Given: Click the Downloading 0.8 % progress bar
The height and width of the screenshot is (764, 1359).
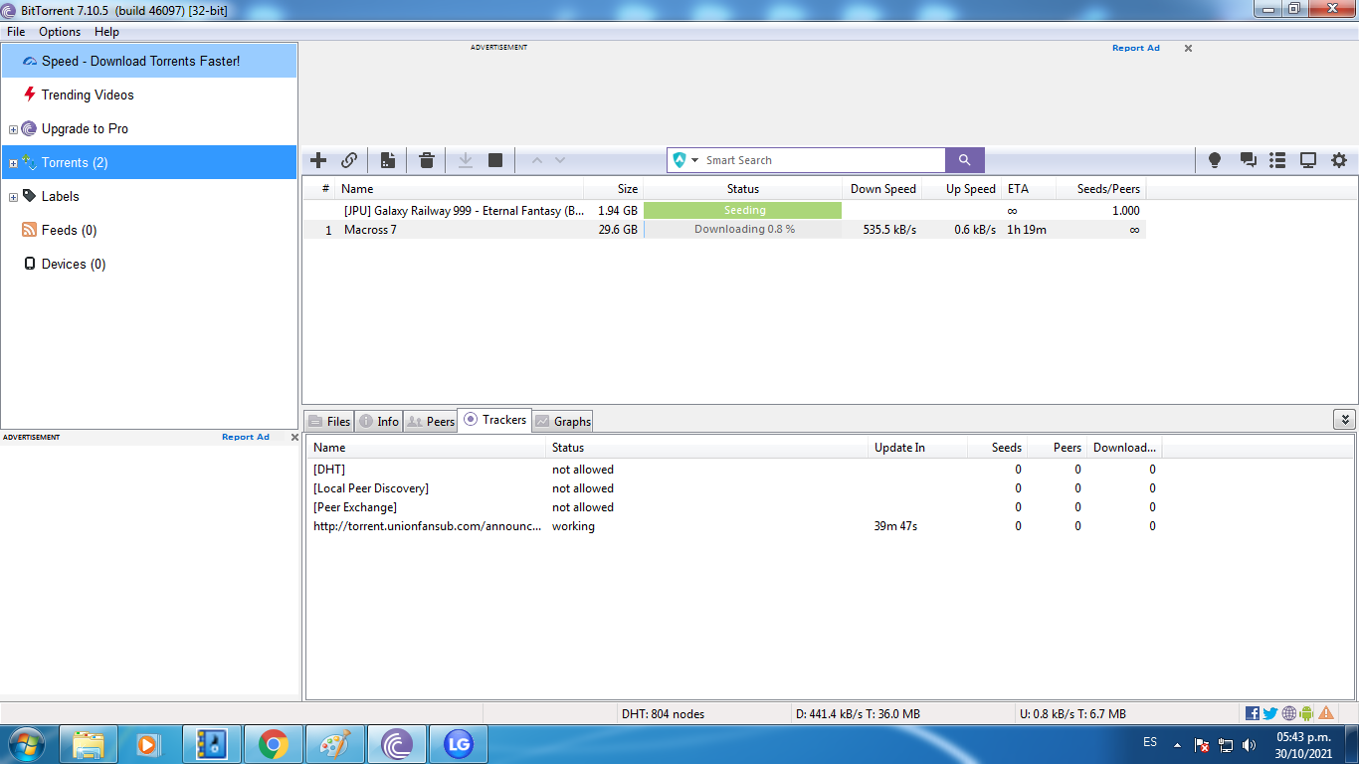Looking at the screenshot, I should [743, 229].
